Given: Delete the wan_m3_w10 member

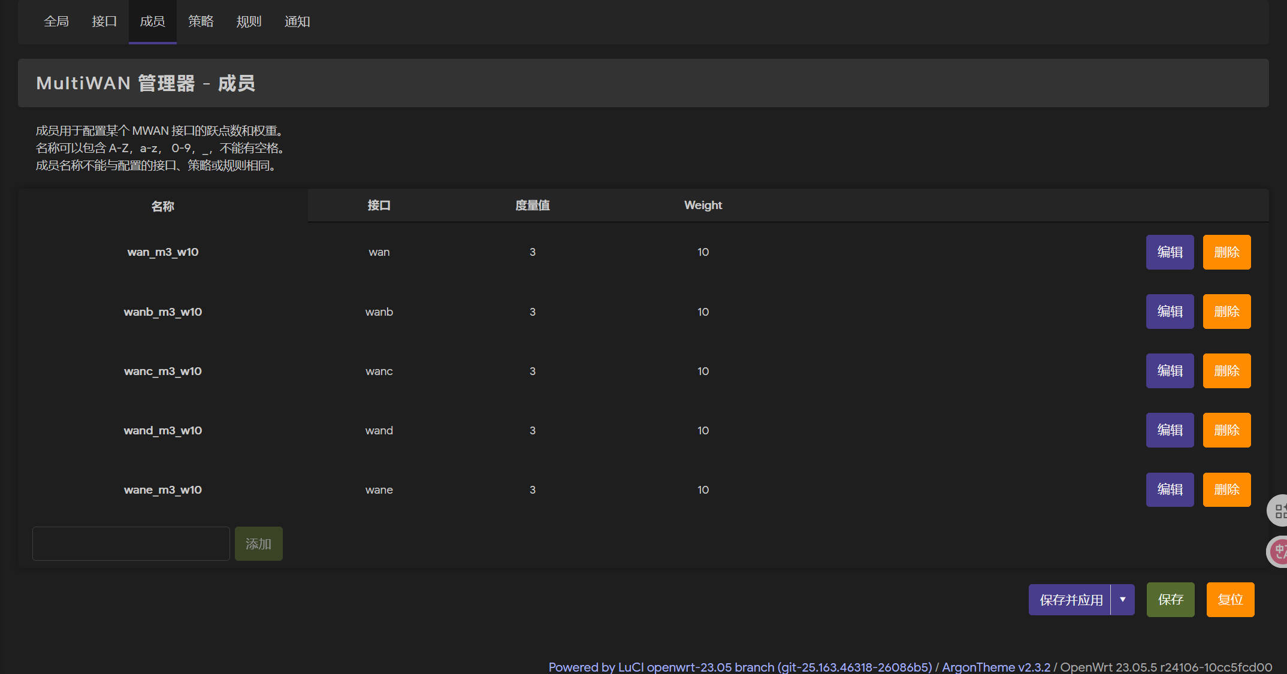Looking at the screenshot, I should tap(1226, 252).
